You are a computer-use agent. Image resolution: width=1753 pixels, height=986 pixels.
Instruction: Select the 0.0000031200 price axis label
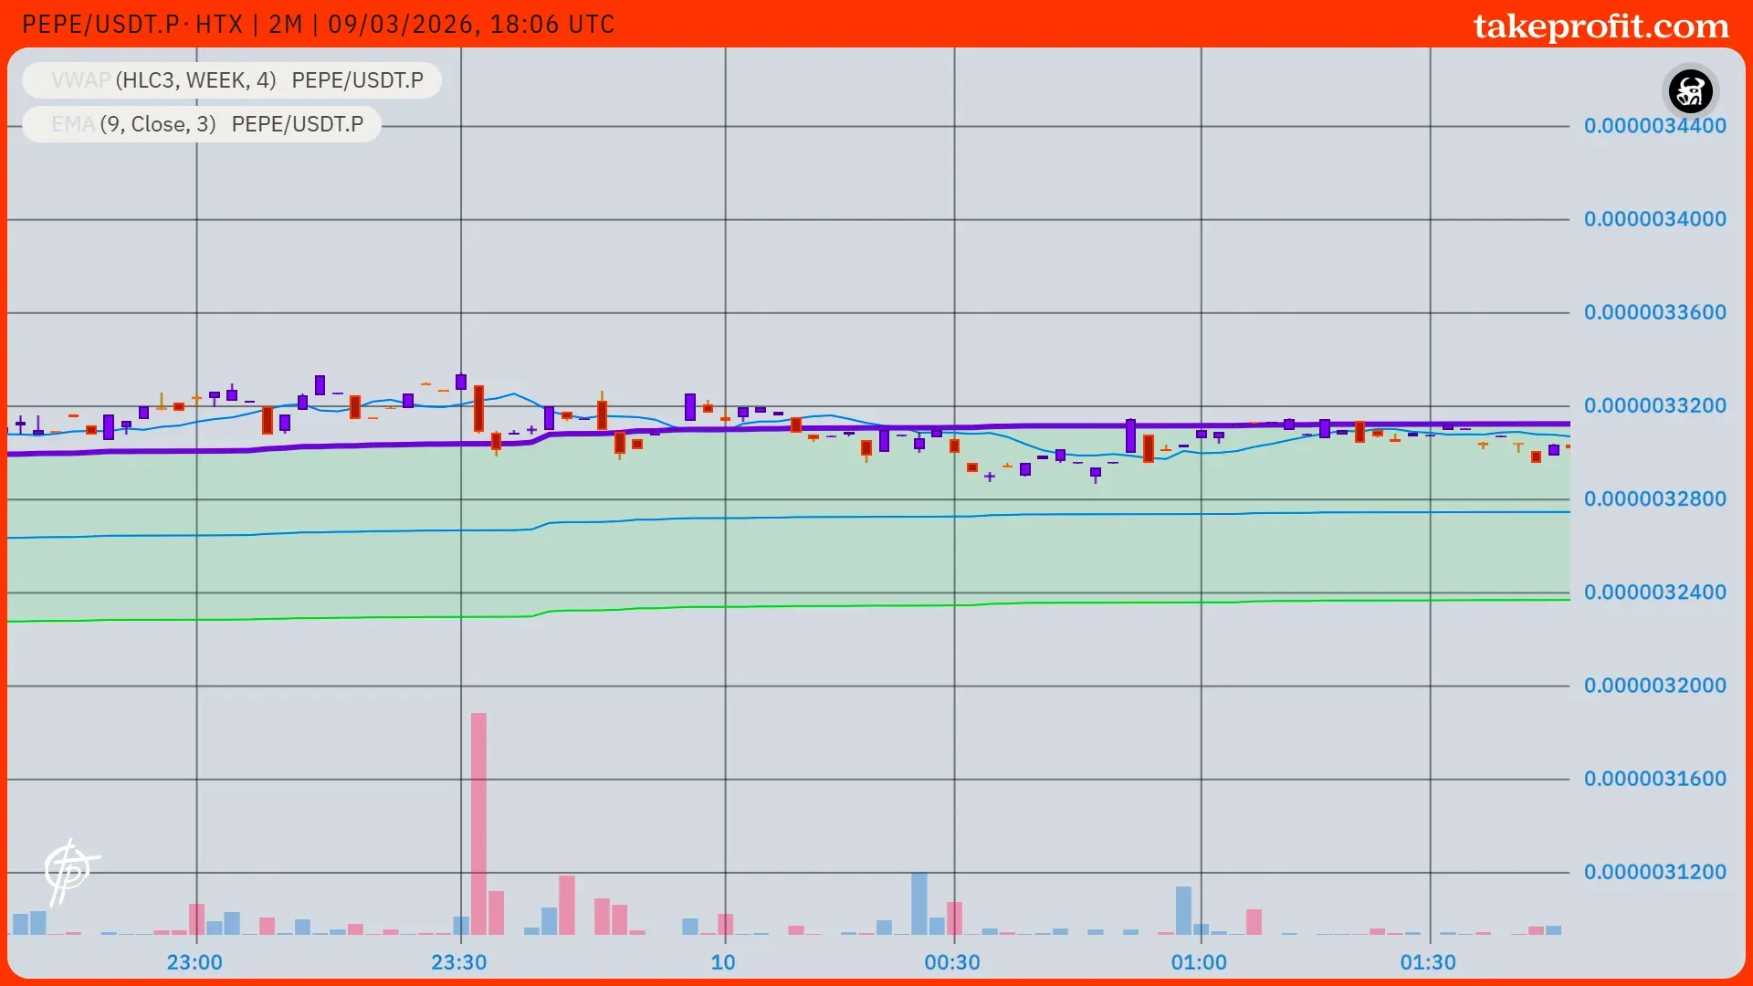(x=1654, y=872)
